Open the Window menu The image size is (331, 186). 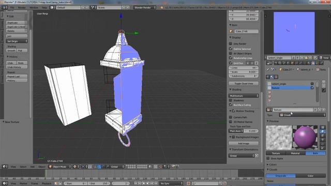pos(34,7)
